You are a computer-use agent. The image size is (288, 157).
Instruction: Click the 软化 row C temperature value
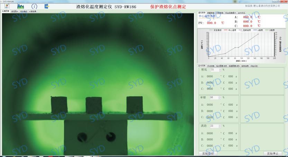(210, 89)
